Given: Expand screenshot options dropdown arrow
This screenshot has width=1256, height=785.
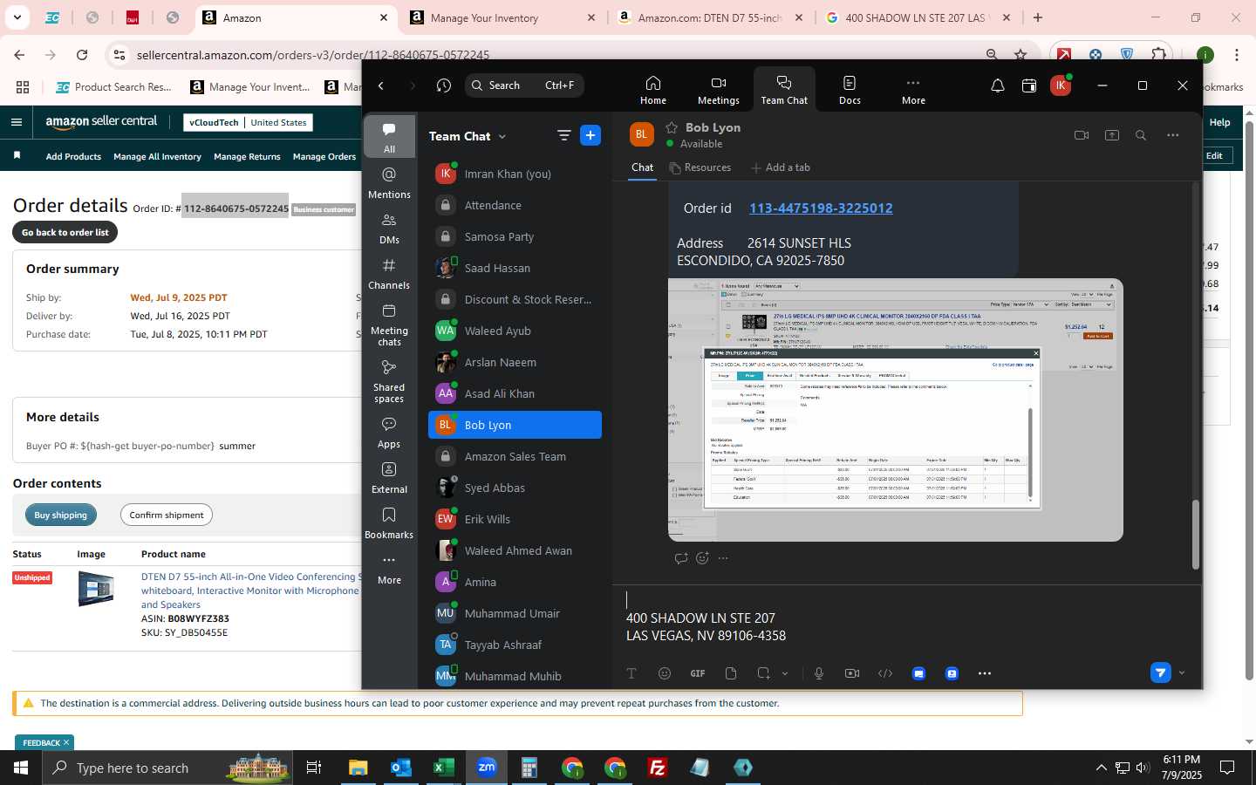Looking at the screenshot, I should pyautogui.click(x=785, y=673).
